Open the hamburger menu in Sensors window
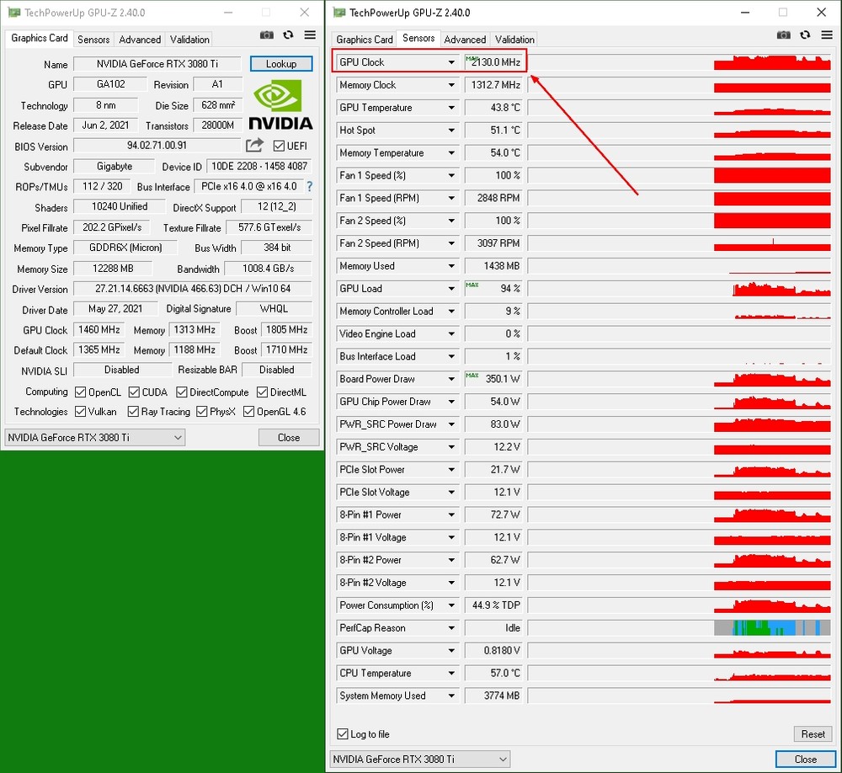Screen dimensions: 842x773 tap(827, 35)
